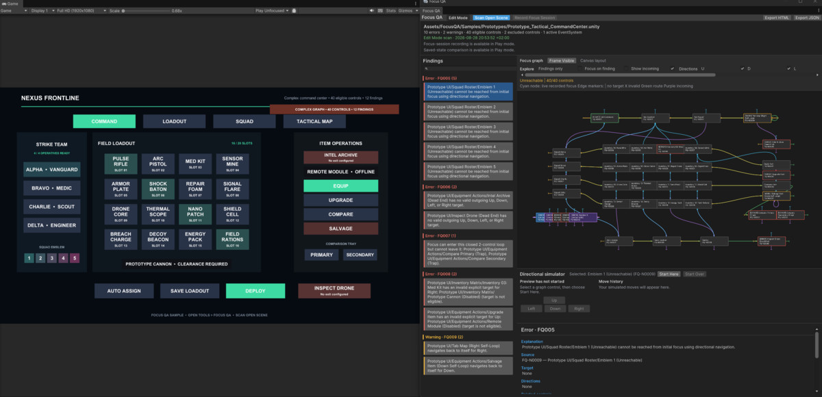822x397 pixels.
Task: Switch graph to Frame Visible
Action: tap(562, 60)
